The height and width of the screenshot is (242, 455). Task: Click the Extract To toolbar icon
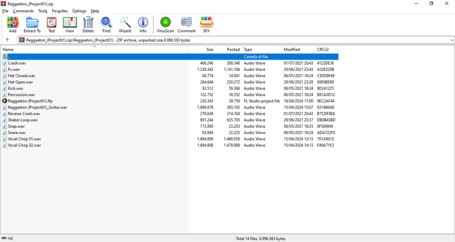point(32,24)
